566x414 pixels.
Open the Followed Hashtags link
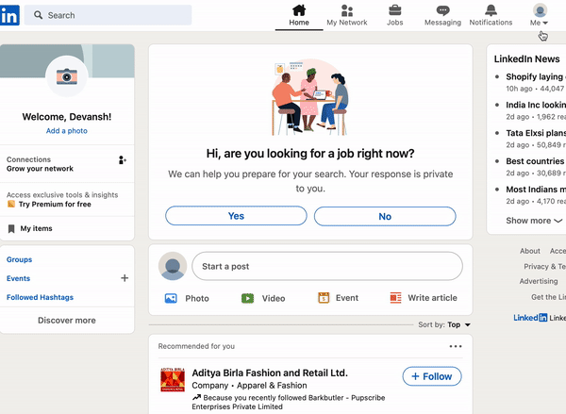[40, 297]
